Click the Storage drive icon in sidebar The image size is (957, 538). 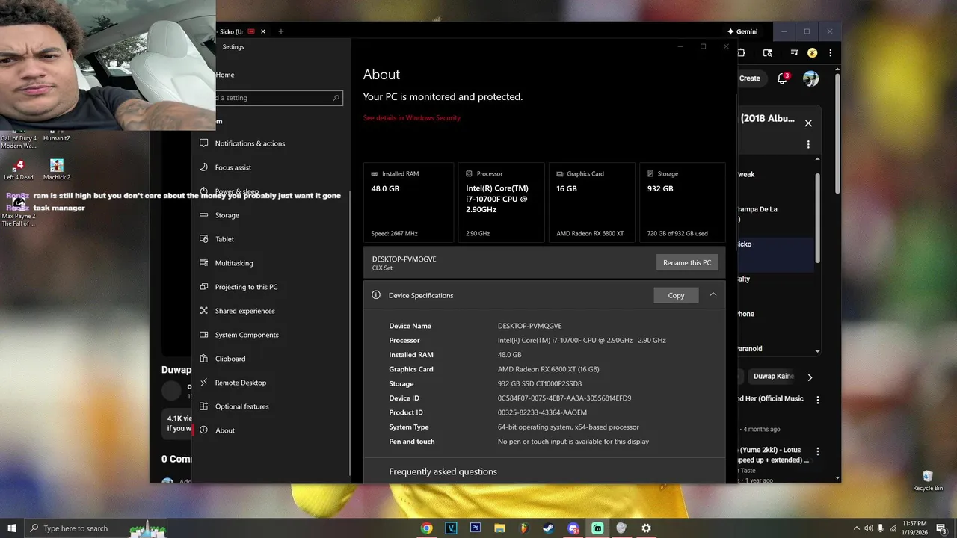point(203,215)
